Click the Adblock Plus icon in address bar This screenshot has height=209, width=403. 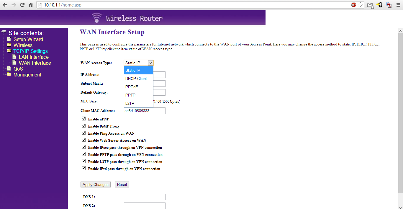(x=354, y=5)
